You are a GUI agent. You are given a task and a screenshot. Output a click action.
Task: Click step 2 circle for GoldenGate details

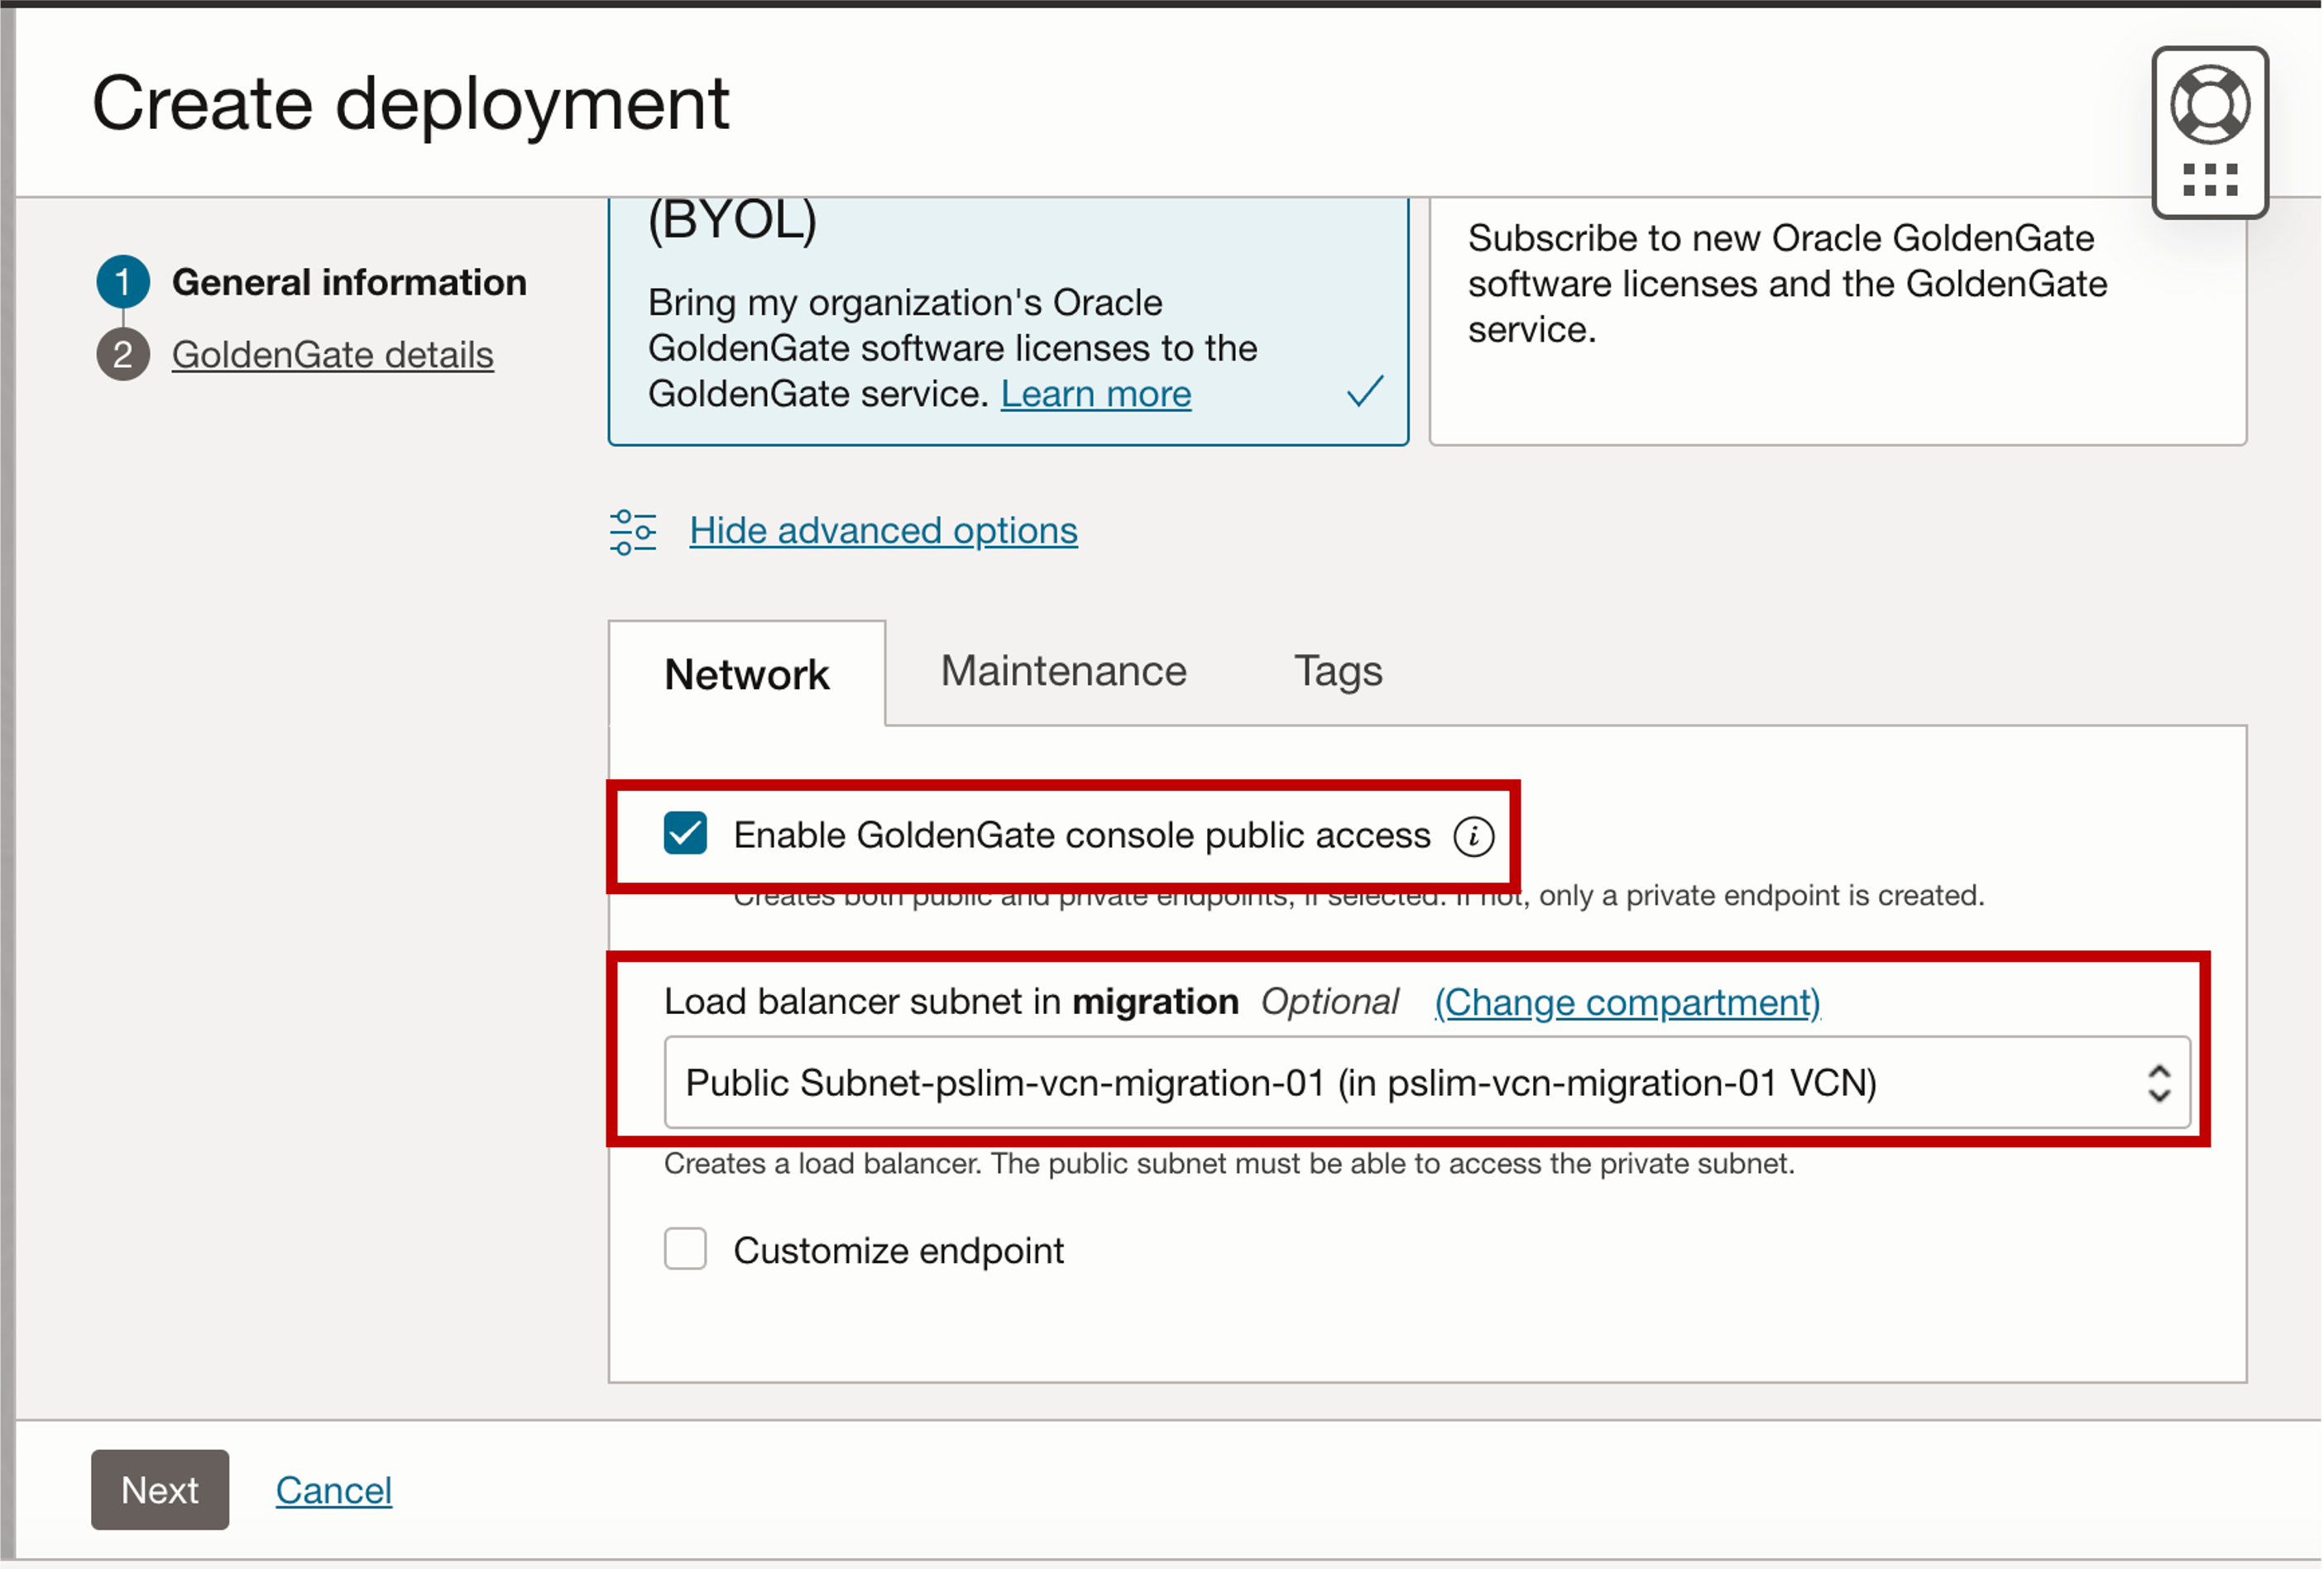click(123, 354)
